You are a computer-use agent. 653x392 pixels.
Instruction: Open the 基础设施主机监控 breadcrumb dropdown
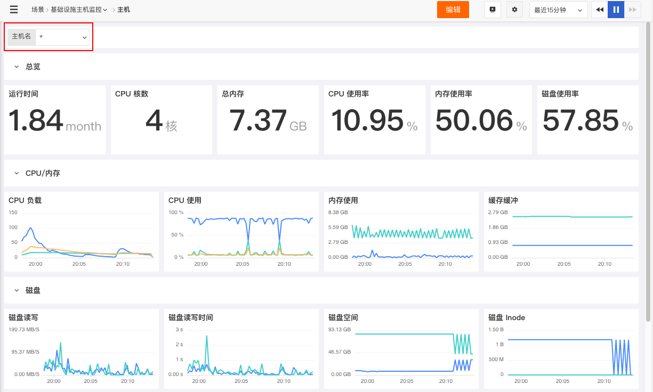(79, 10)
